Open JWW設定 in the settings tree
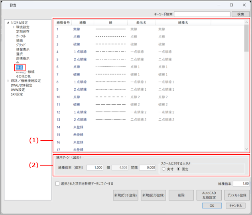Image resolution: width=252 pixels, height=215 pixels. click(x=17, y=90)
